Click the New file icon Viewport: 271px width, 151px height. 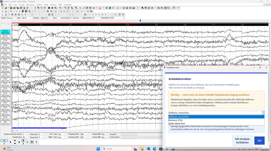(3, 8)
